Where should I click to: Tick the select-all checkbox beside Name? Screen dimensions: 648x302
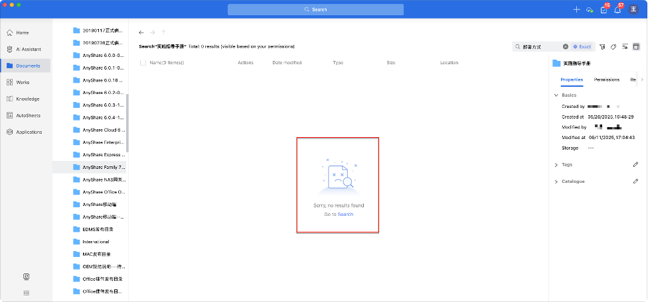(x=143, y=63)
